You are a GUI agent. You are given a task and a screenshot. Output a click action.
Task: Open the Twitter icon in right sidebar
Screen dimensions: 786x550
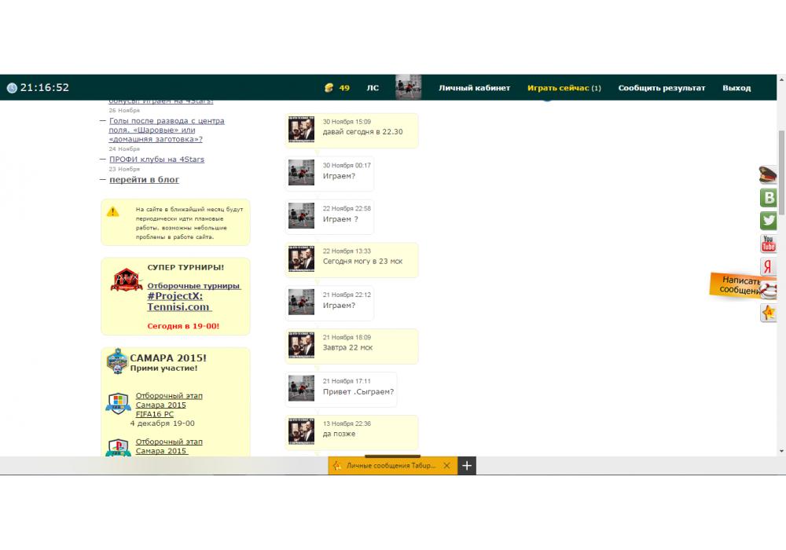click(x=769, y=221)
